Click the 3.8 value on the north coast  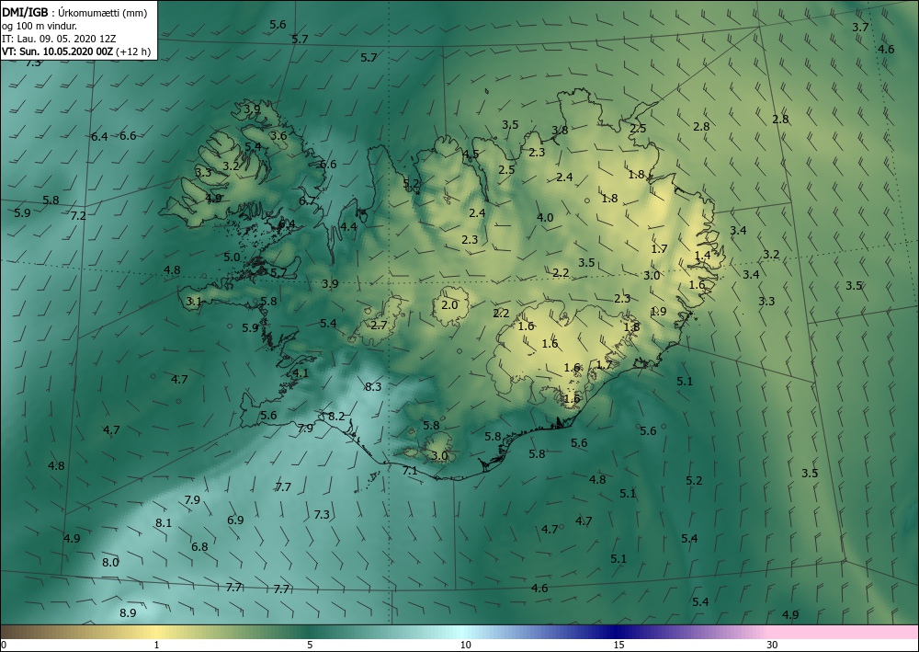coord(560,131)
